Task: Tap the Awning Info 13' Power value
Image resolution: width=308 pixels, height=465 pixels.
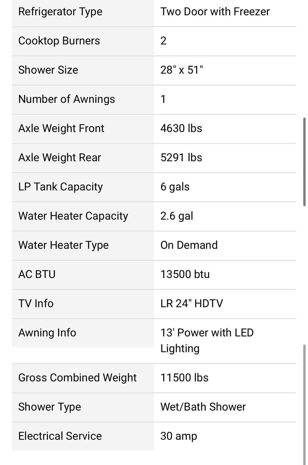Action: [x=207, y=340]
